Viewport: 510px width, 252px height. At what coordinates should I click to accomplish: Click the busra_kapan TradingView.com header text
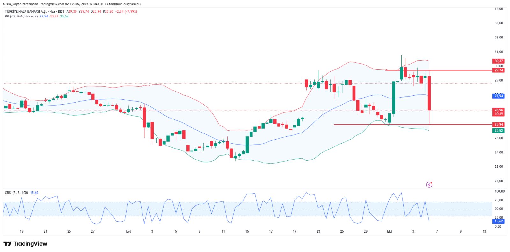[71, 4]
